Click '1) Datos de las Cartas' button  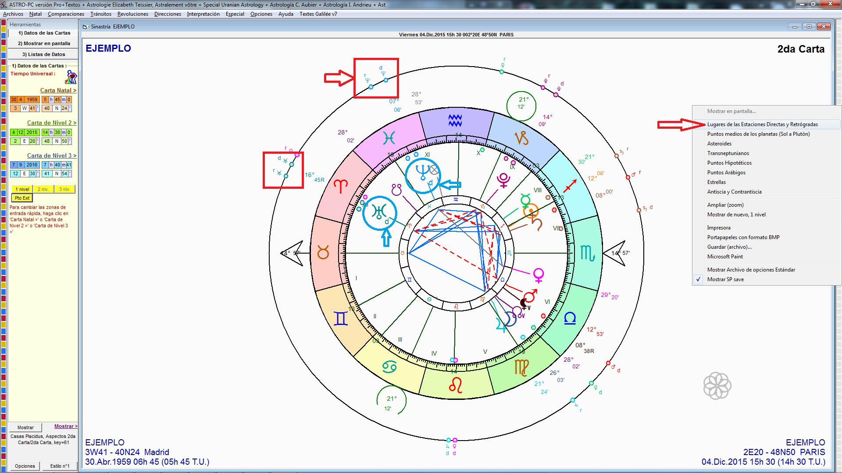[x=43, y=33]
